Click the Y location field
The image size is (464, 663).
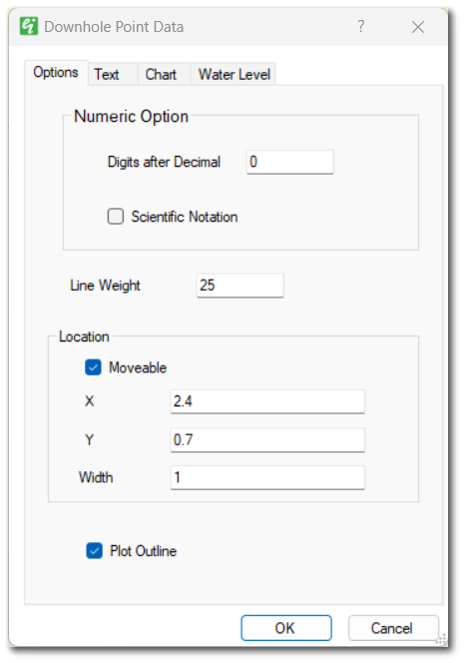click(x=267, y=439)
